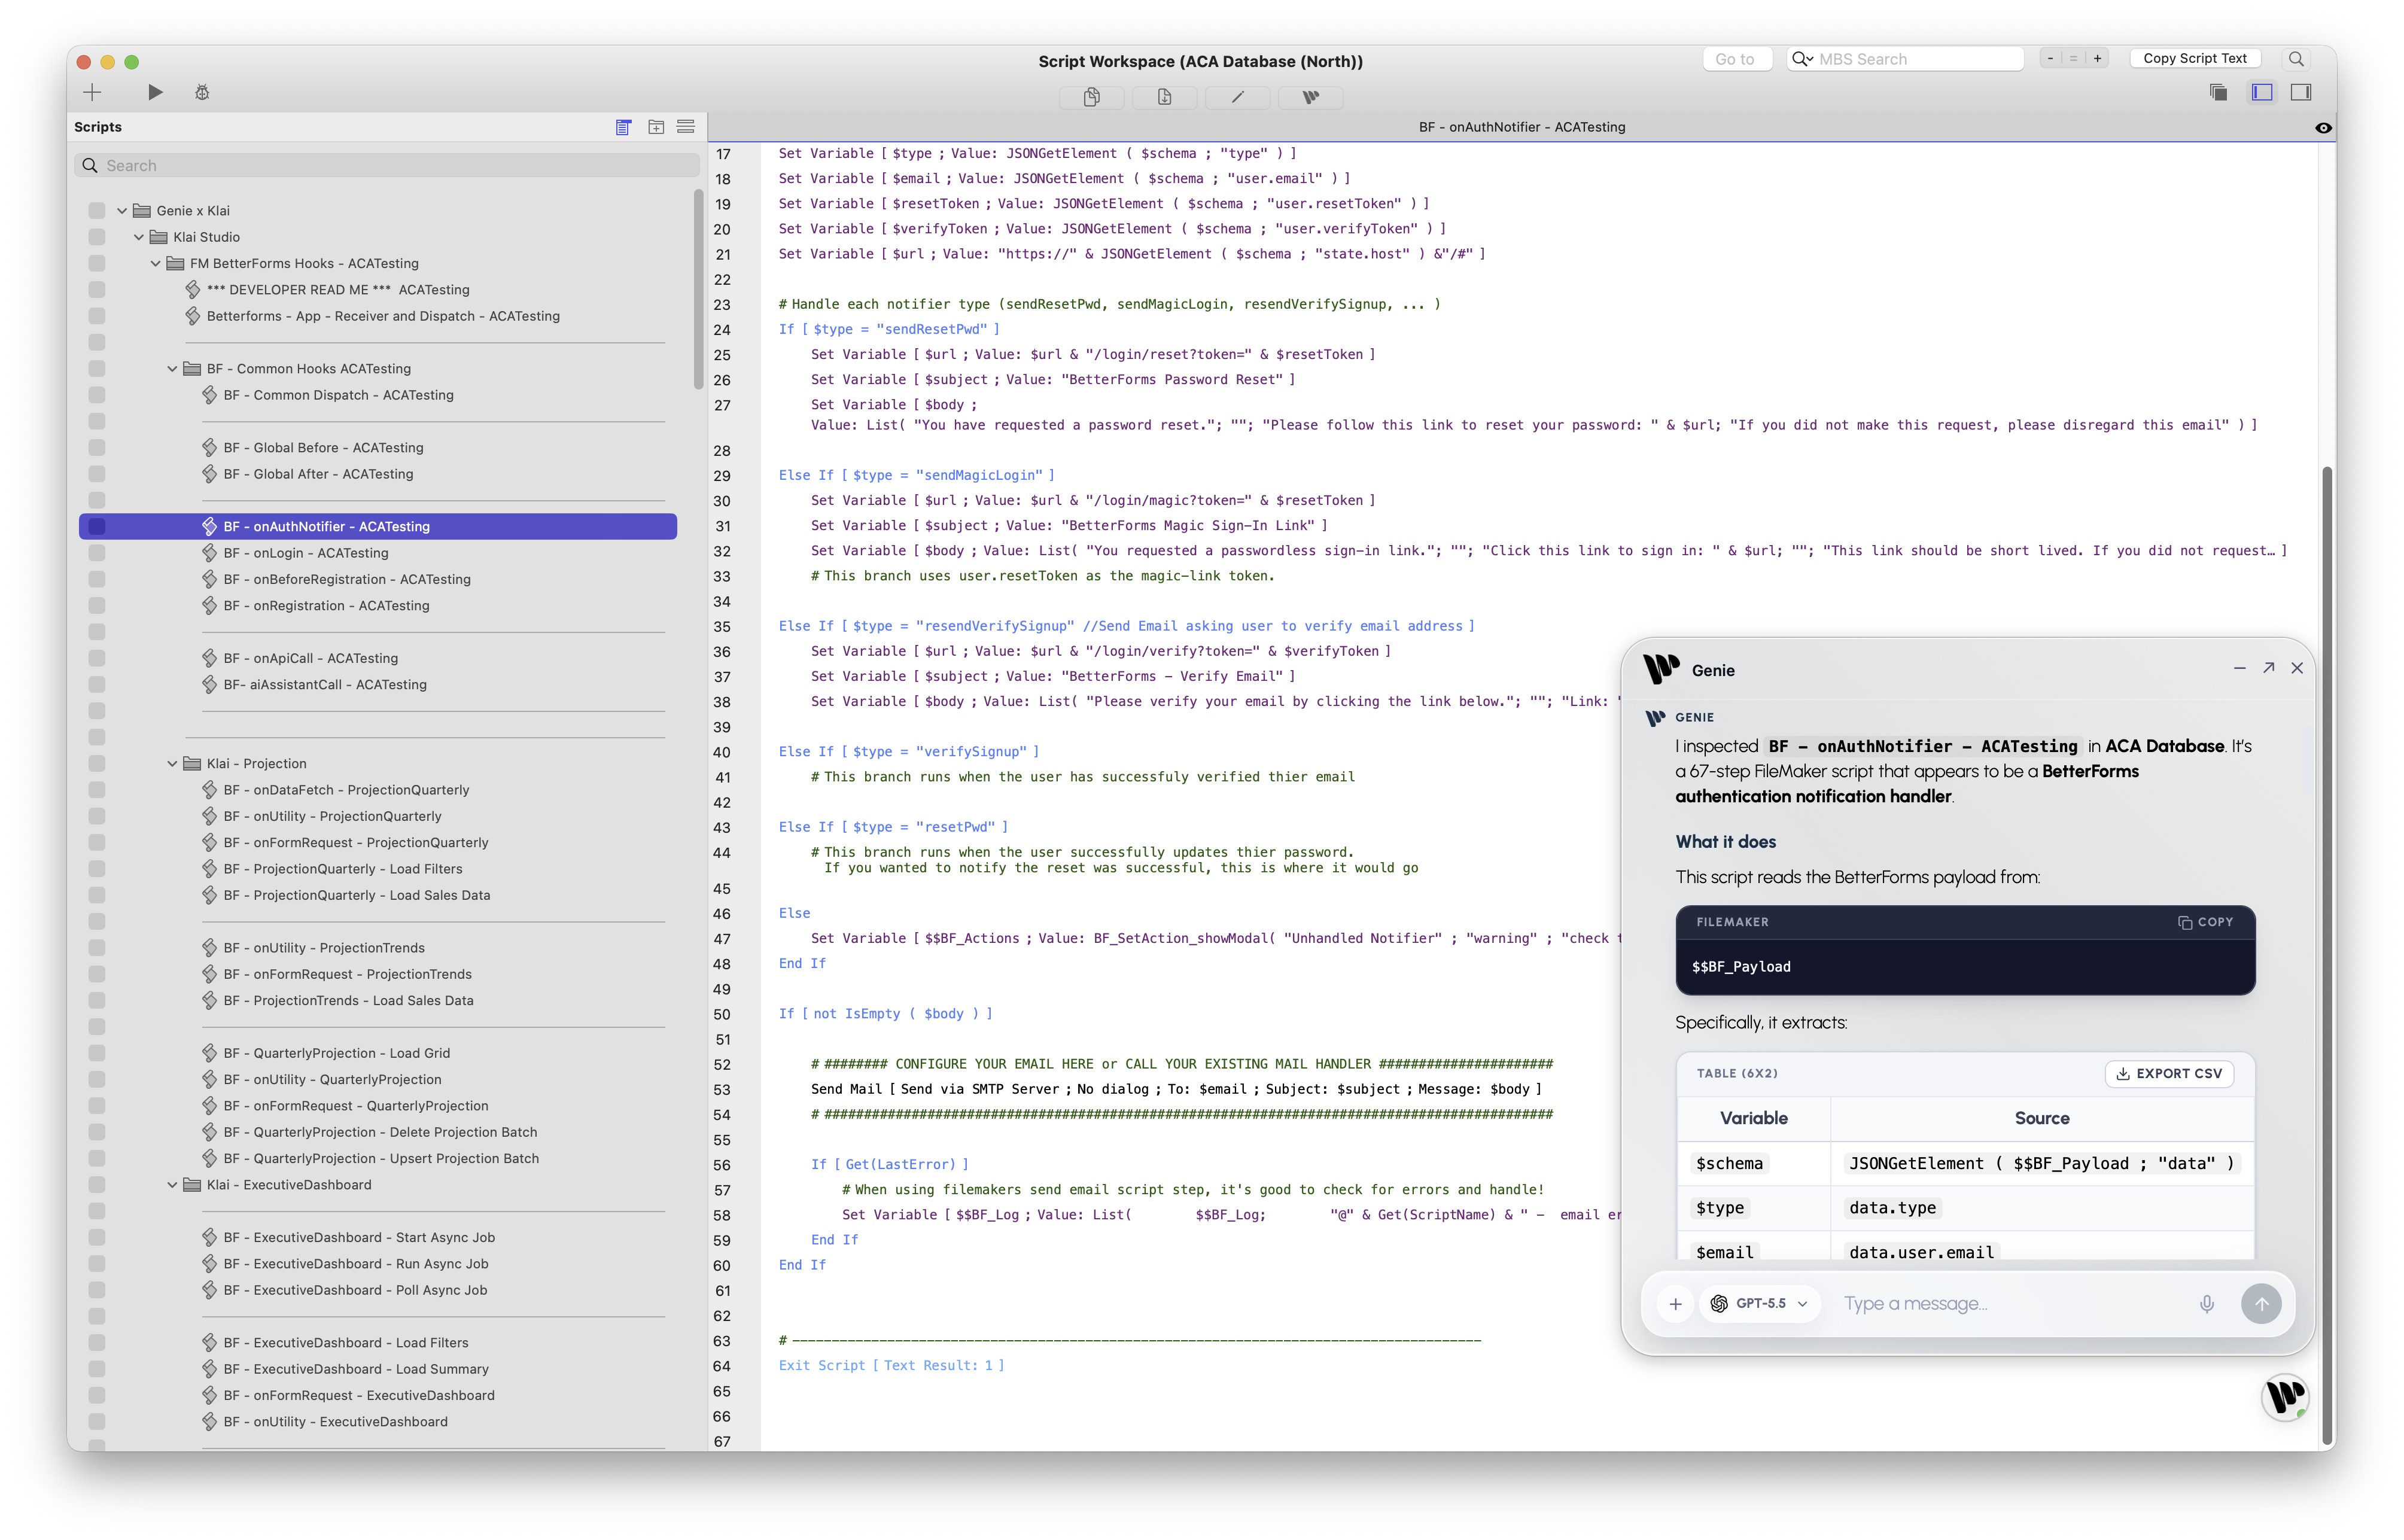
Task: Open BF - QuarterlyProjection - Delete Projection Batch
Action: click(380, 1132)
